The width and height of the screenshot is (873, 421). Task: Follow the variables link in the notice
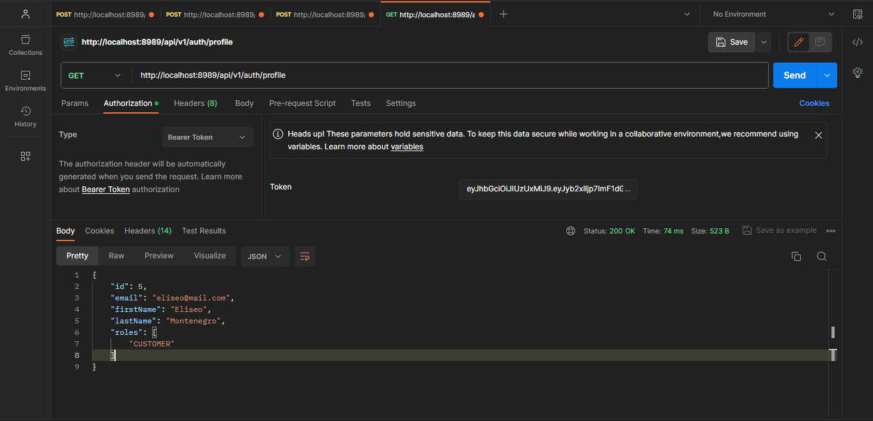406,147
